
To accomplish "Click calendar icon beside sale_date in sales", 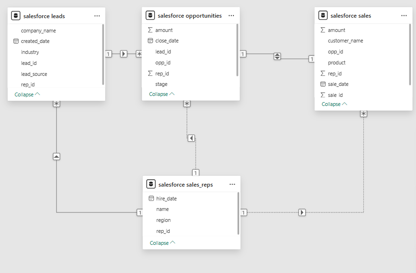I will click(x=323, y=84).
